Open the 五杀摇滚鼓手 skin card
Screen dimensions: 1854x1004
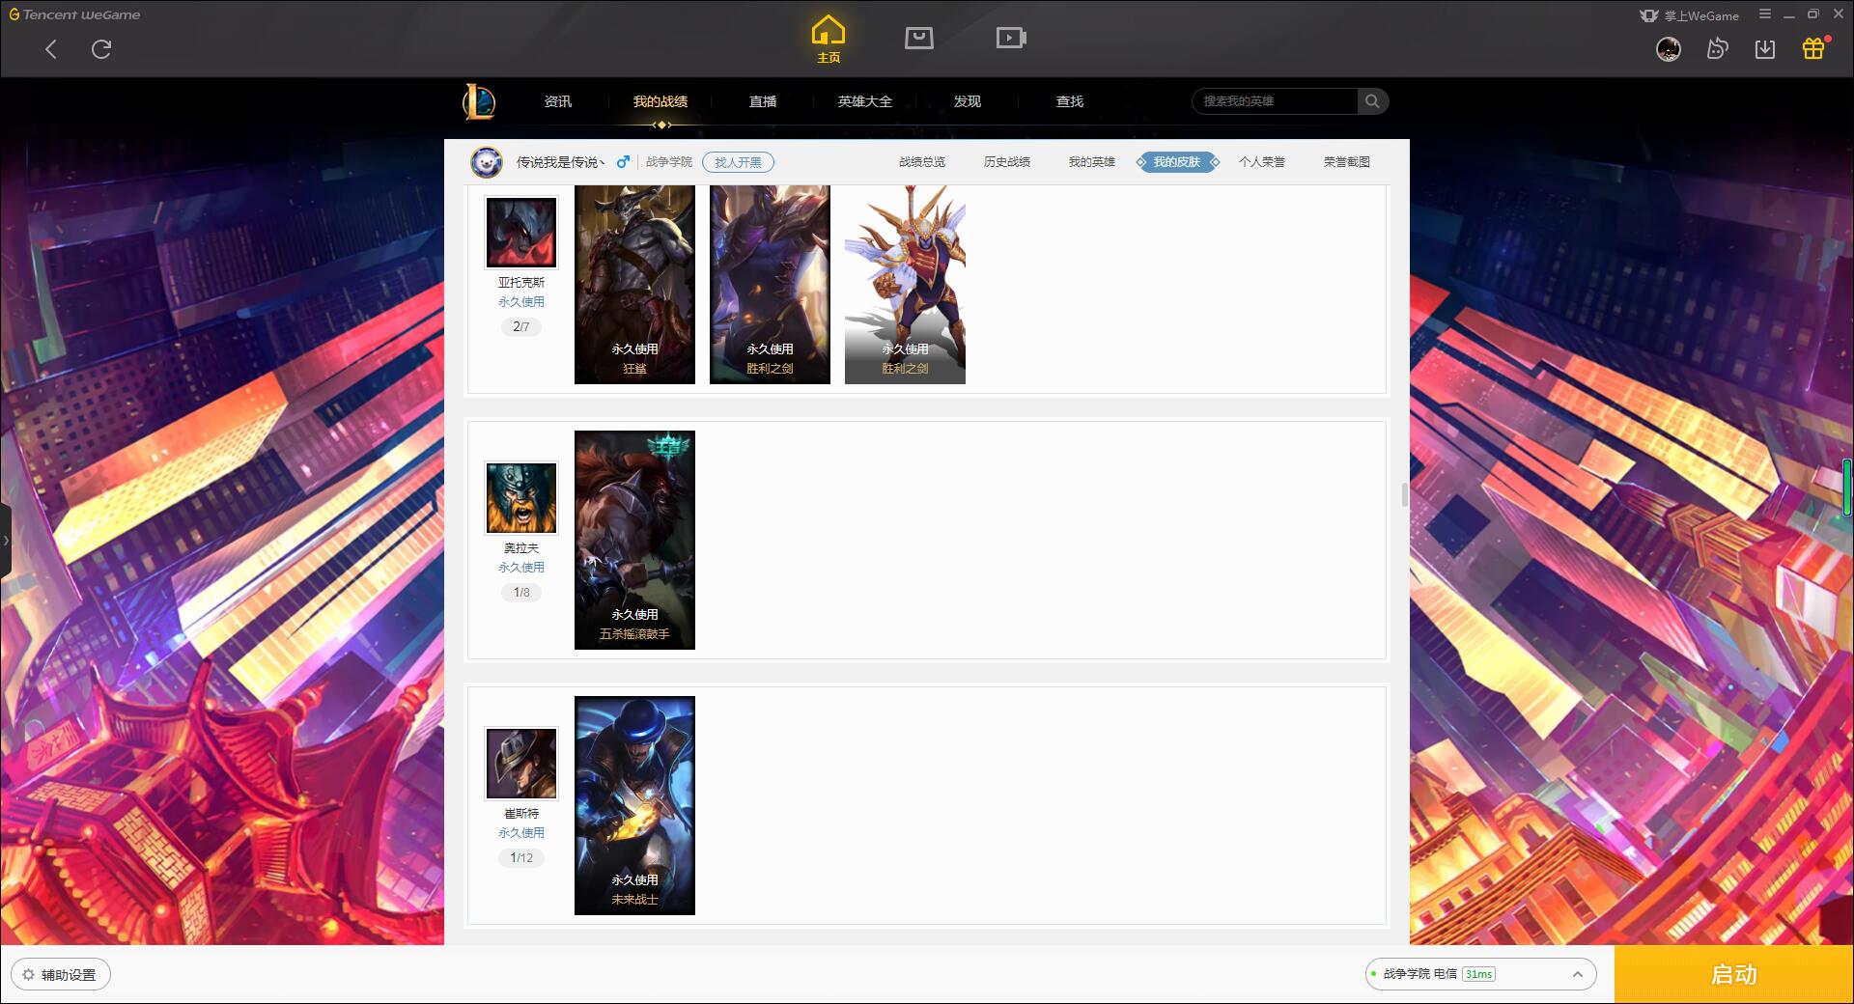click(x=634, y=540)
